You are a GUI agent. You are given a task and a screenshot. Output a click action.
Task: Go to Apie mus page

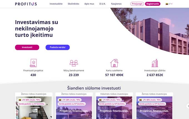pos(89,4)
